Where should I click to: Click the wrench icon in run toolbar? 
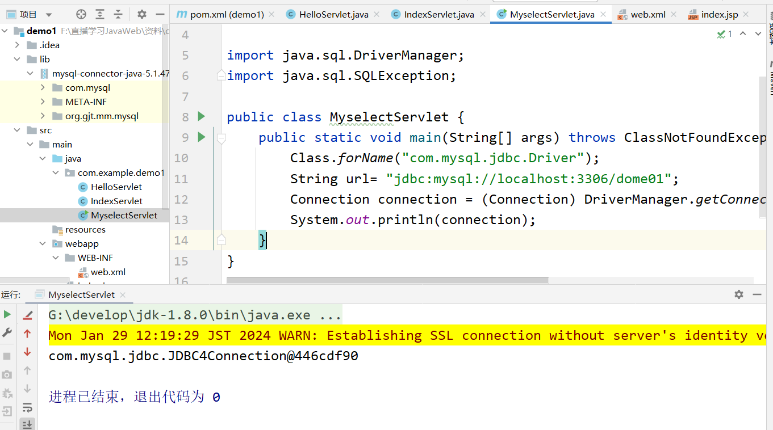[7, 332]
